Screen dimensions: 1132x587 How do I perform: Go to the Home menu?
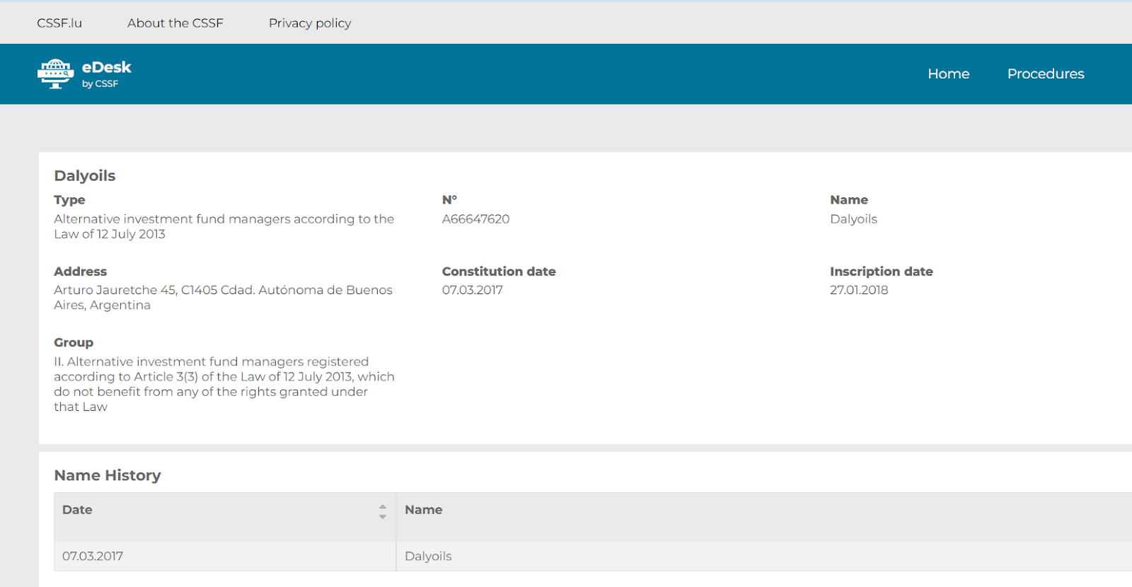click(x=948, y=74)
